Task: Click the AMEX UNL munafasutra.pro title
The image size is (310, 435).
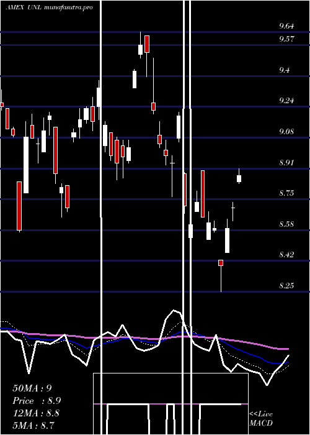Action: click(x=49, y=7)
